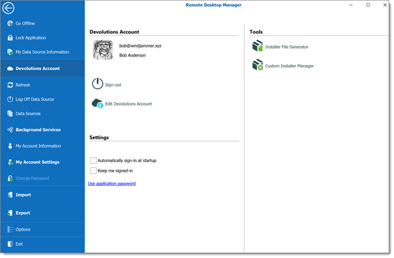
Task: Click the My Account Settings icon
Action: 10,162
